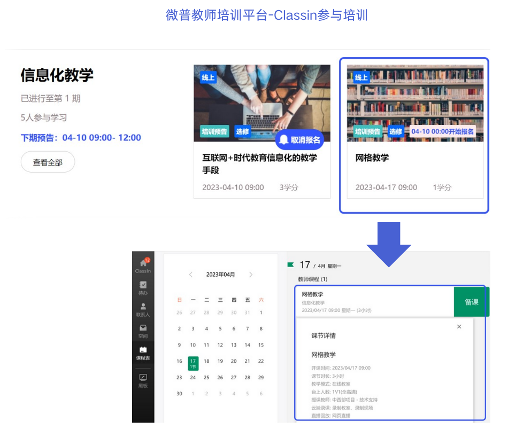The width and height of the screenshot is (508, 438).
Task: Click the bookshelf course thumbnail image
Action: click(x=415, y=103)
